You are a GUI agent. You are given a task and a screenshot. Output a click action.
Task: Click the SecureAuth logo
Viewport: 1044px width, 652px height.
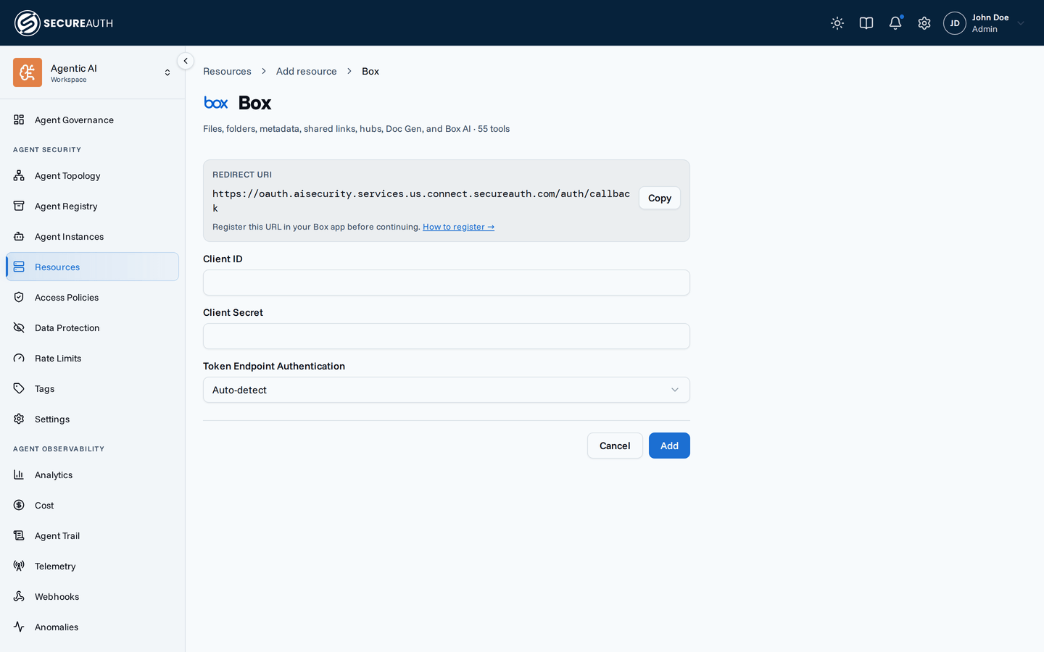pos(64,23)
